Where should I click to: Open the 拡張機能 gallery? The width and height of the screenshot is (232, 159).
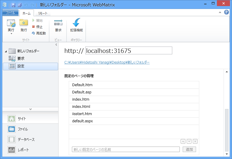76,25
